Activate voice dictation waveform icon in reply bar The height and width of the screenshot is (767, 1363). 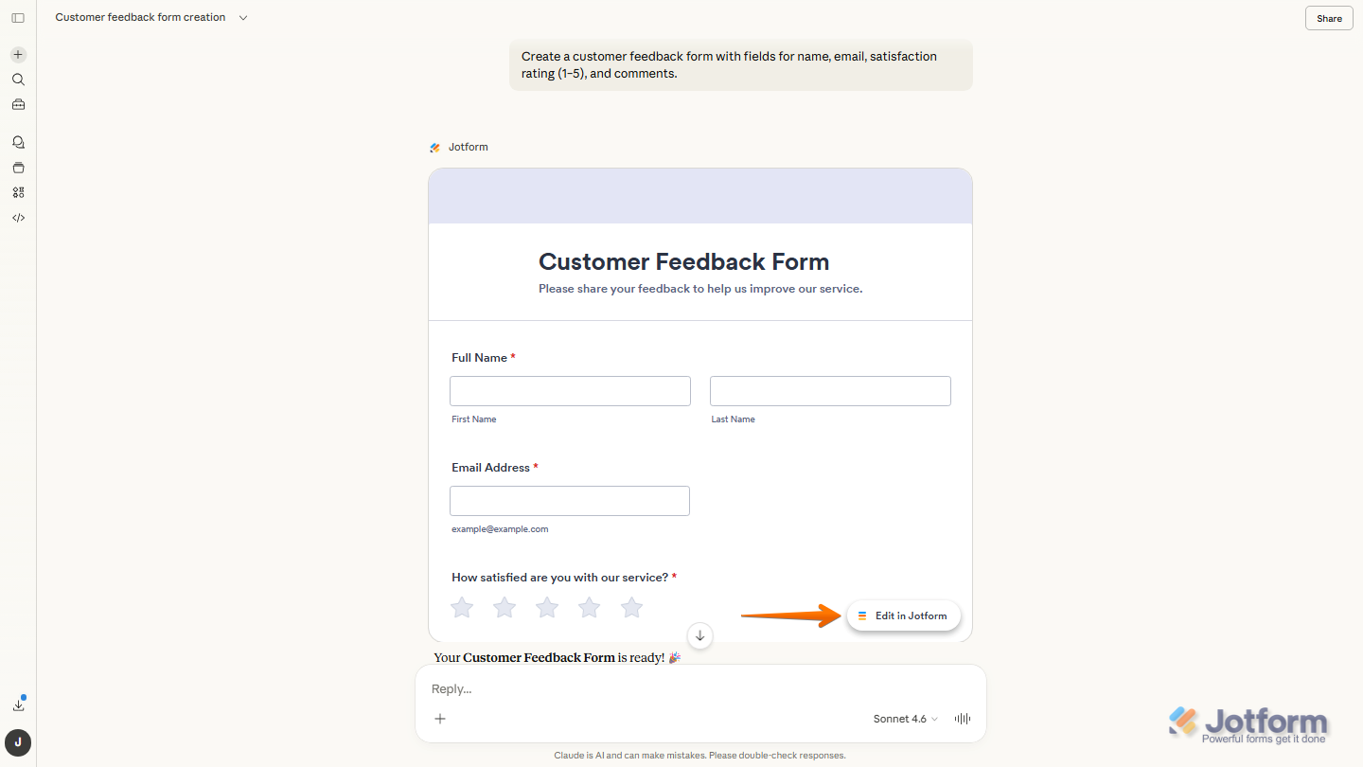pos(962,719)
